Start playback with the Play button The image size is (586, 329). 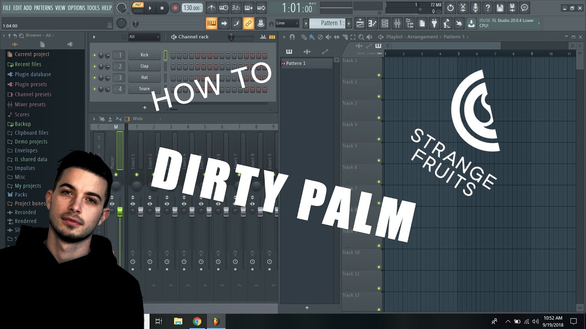click(x=150, y=8)
